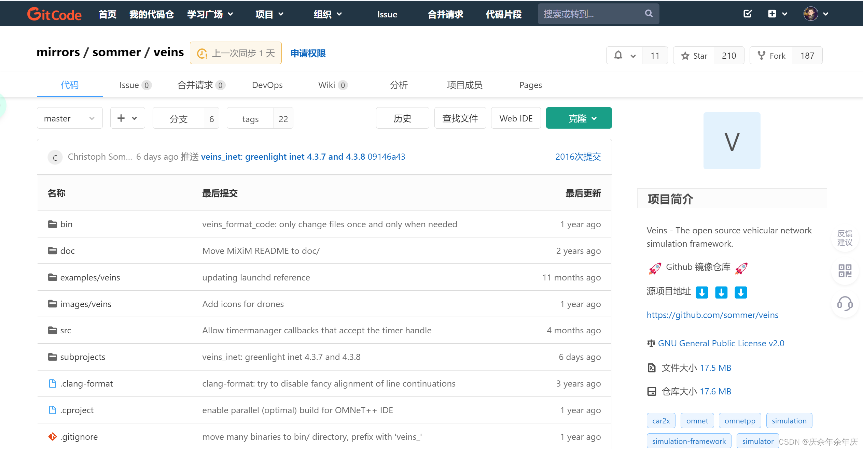The image size is (863, 449).
Task: Expand the master branch selector
Action: tap(69, 118)
